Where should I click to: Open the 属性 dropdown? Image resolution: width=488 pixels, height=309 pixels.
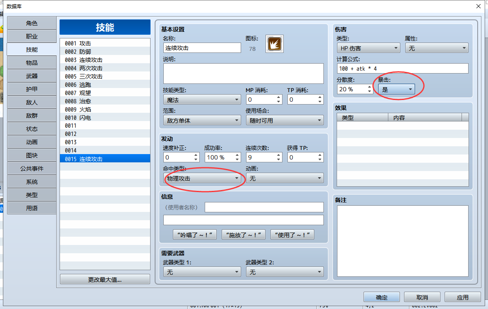pyautogui.click(x=437, y=48)
